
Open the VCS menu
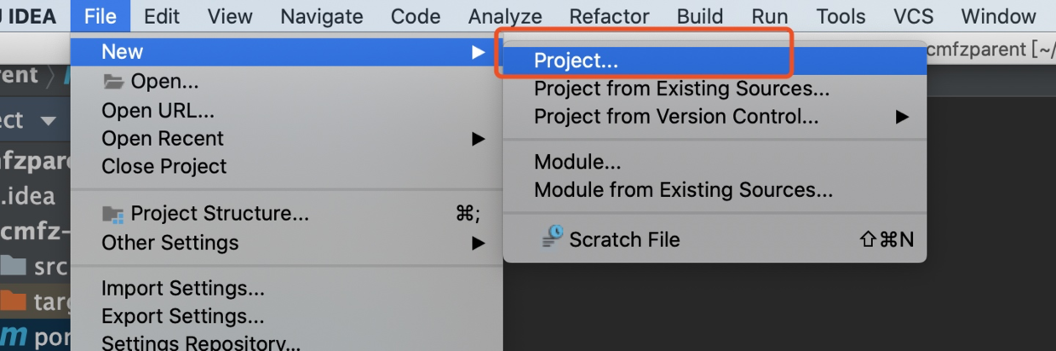coord(913,16)
